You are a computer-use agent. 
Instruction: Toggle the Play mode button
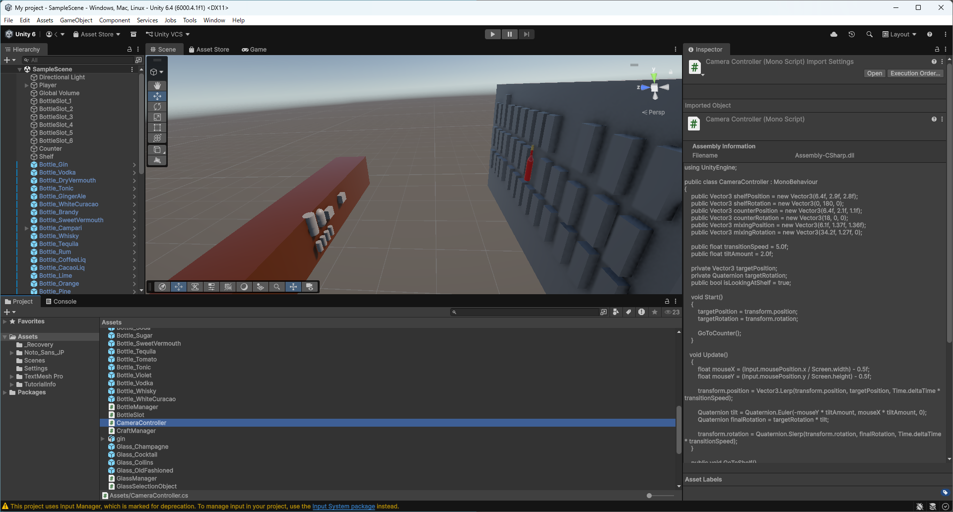[x=492, y=34]
